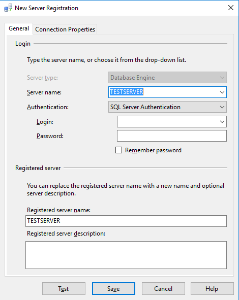Viewport: 239px width, 300px height.
Task: Expand the Server name dropdown arrow
Action: point(222,92)
